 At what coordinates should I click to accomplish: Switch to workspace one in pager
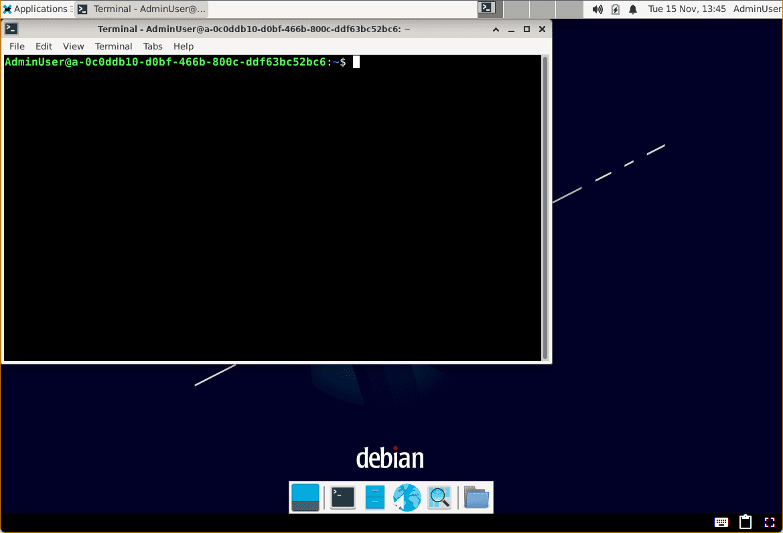coord(490,9)
